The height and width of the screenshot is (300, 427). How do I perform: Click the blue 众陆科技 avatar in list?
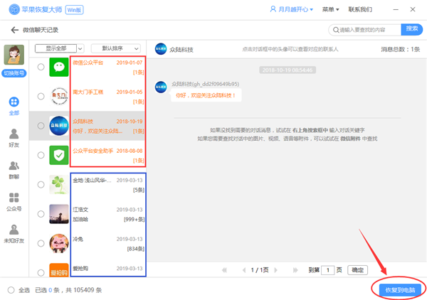(59, 126)
